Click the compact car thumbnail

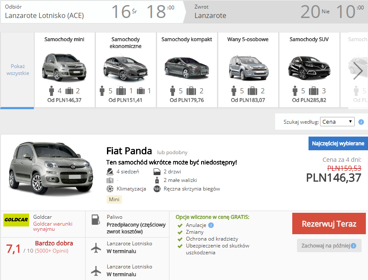tap(187, 68)
